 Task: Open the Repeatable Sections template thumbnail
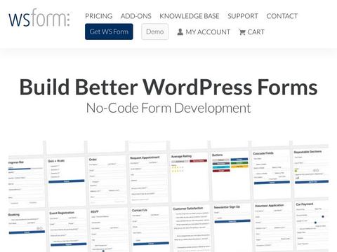(x=311, y=173)
